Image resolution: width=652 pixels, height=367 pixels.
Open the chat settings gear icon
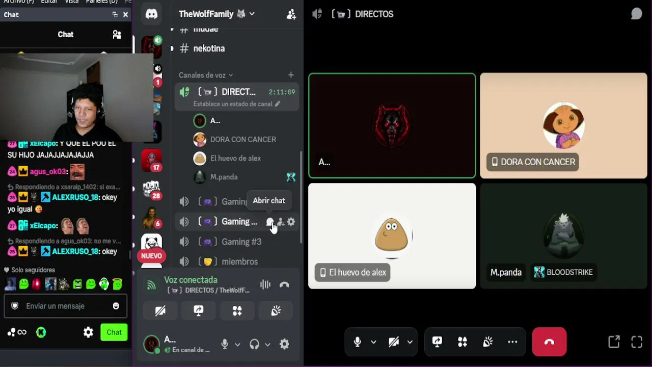pos(88,332)
